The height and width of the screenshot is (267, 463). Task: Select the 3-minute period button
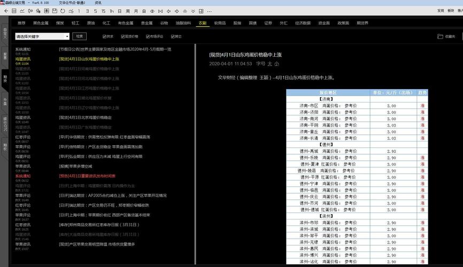coord(87,11)
